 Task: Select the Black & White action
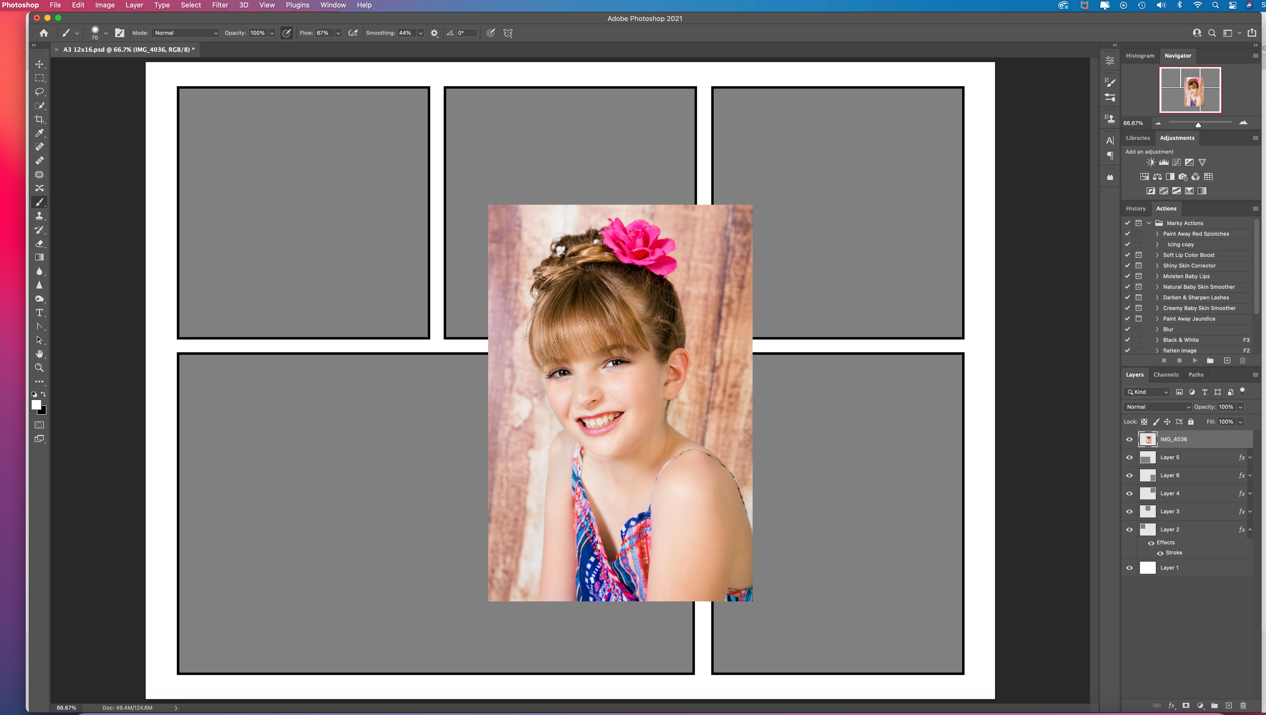(1181, 340)
